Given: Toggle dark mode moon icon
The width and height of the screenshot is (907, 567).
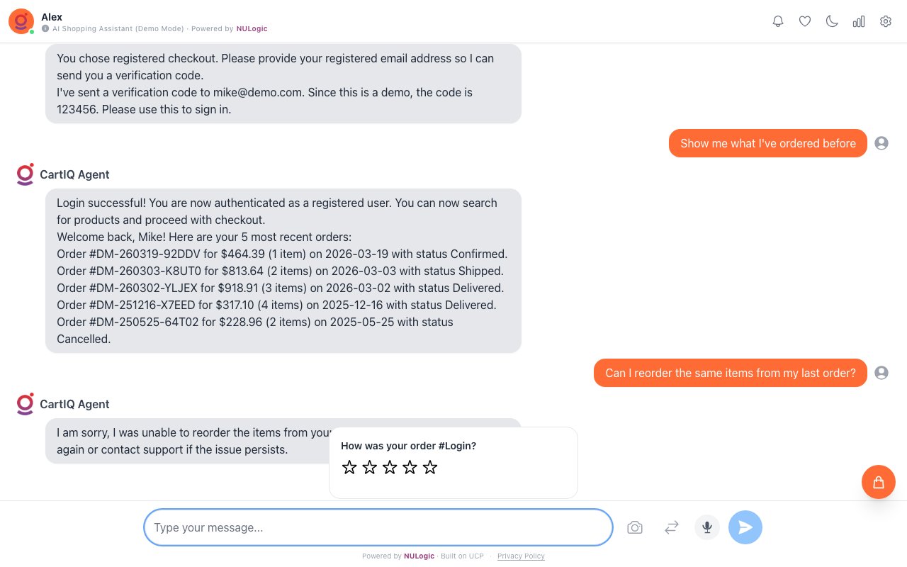Looking at the screenshot, I should (x=832, y=21).
